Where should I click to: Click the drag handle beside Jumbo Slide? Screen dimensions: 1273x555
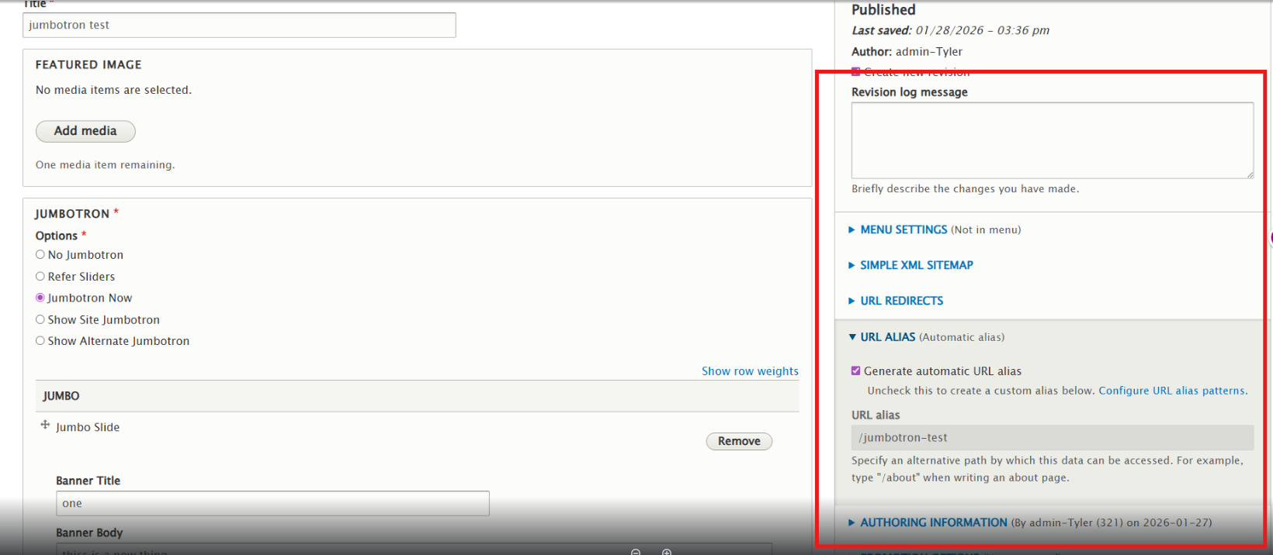point(45,425)
